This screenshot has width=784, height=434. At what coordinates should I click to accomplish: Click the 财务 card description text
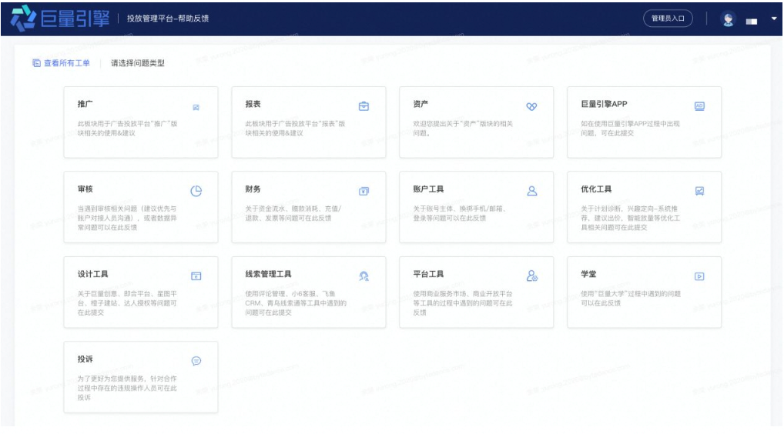tap(293, 213)
